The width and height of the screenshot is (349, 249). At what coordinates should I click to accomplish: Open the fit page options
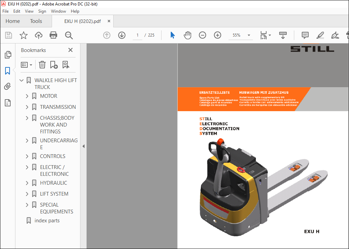tap(266, 35)
